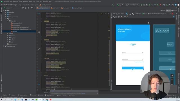Open the File menu
The width and height of the screenshot is (180, 101).
coord(4,2)
